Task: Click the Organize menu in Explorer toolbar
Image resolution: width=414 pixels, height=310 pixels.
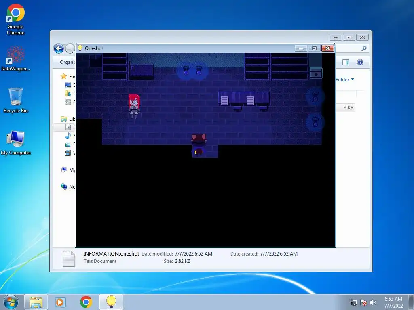Action: [68, 62]
